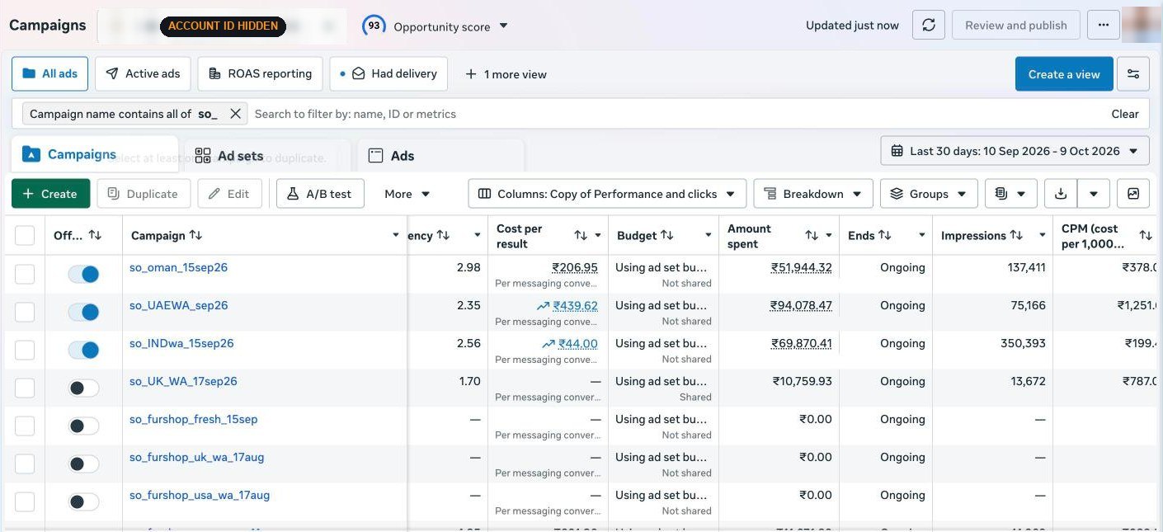Open the Had delivery view
This screenshot has width=1163, height=532.
(388, 73)
